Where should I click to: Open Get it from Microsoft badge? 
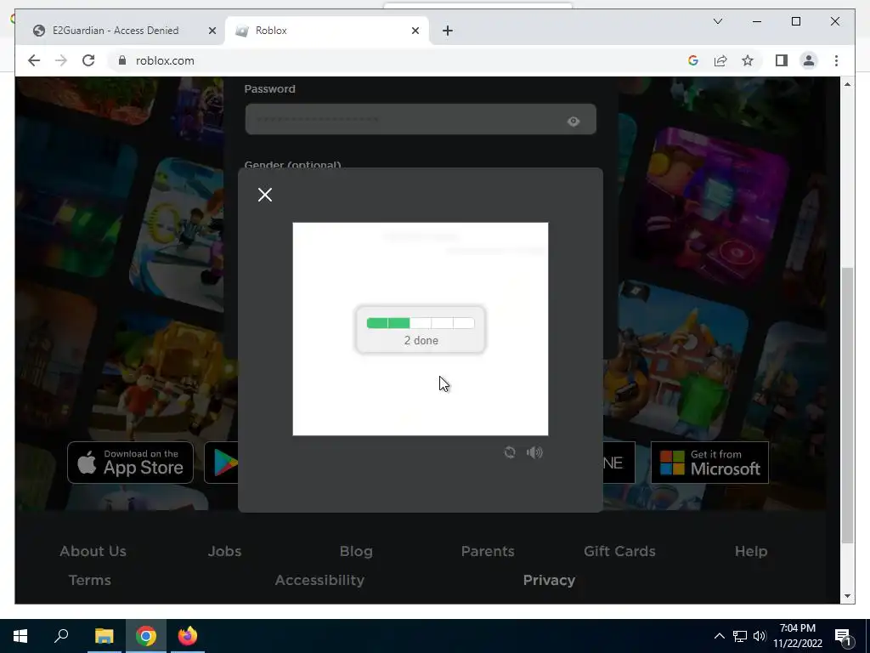[709, 463]
